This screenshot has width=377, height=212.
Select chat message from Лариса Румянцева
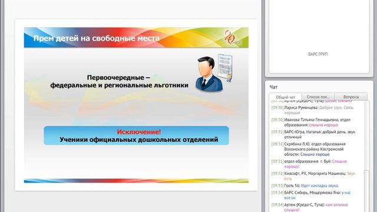(313, 110)
